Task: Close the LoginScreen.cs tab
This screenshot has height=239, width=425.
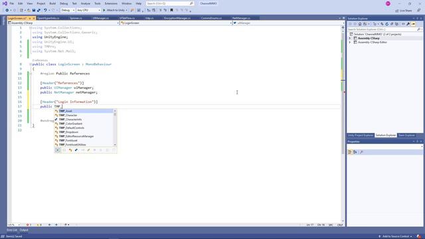Action: pyautogui.click(x=34, y=18)
